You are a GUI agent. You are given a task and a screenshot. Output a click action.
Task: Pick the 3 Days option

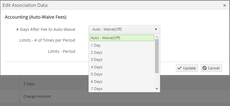(x=122, y=60)
